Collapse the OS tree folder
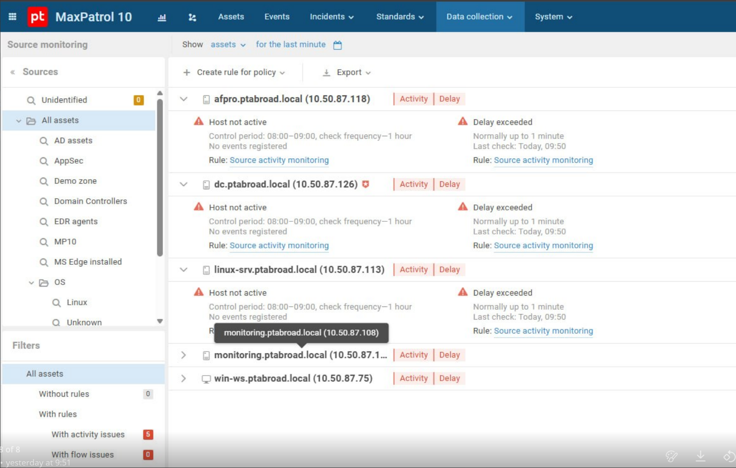The height and width of the screenshot is (468, 736). (31, 282)
